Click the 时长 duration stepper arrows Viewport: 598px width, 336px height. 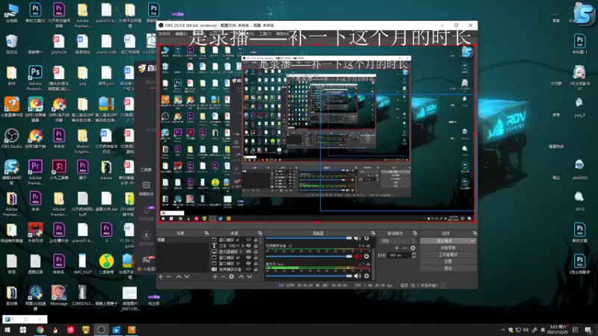[414, 255]
